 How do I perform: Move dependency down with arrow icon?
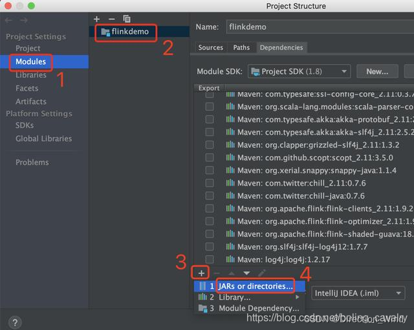tap(246, 273)
